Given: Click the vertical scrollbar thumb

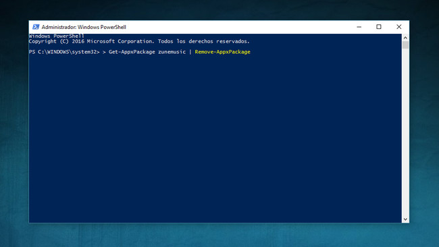Looking at the screenshot, I should (405, 45).
